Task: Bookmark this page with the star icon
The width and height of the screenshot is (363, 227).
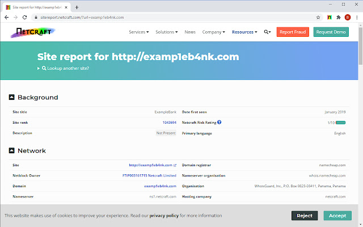Action: (x=318, y=18)
